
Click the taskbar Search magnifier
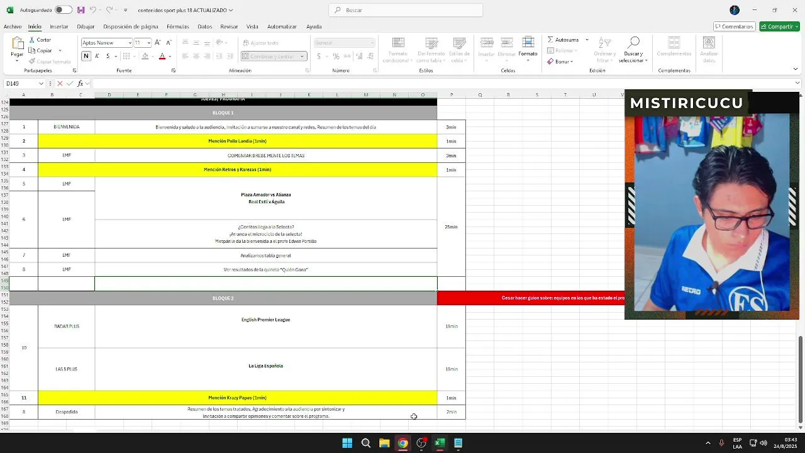[x=365, y=443]
